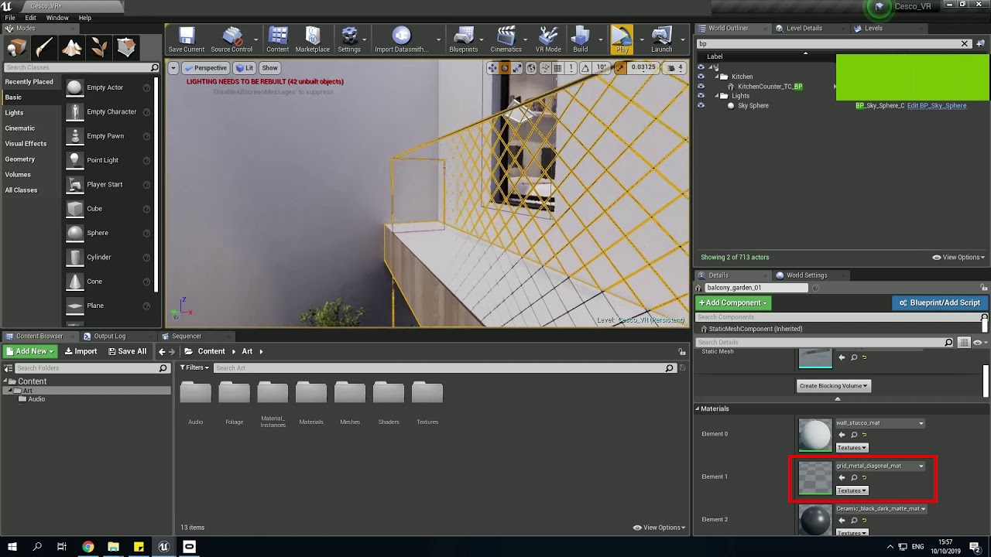The width and height of the screenshot is (991, 557).
Task: Open the grid_metal_diagonal_mat material dropdown
Action: tap(880, 466)
